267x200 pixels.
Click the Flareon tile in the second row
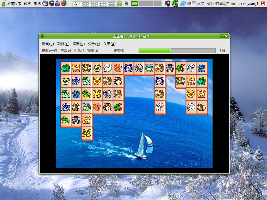point(97,81)
